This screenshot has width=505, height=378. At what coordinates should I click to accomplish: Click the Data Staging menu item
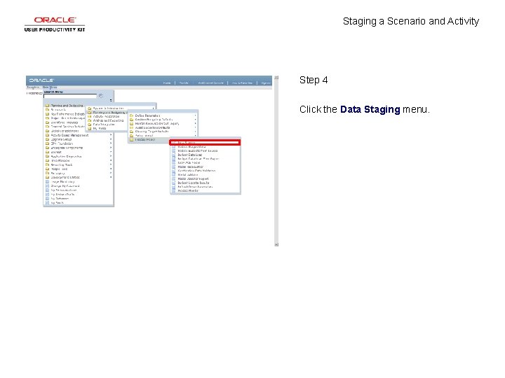(x=205, y=142)
